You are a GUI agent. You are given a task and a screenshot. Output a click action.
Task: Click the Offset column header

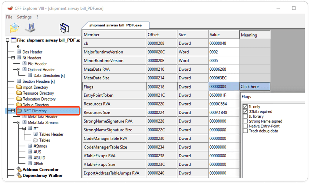pos(162,35)
